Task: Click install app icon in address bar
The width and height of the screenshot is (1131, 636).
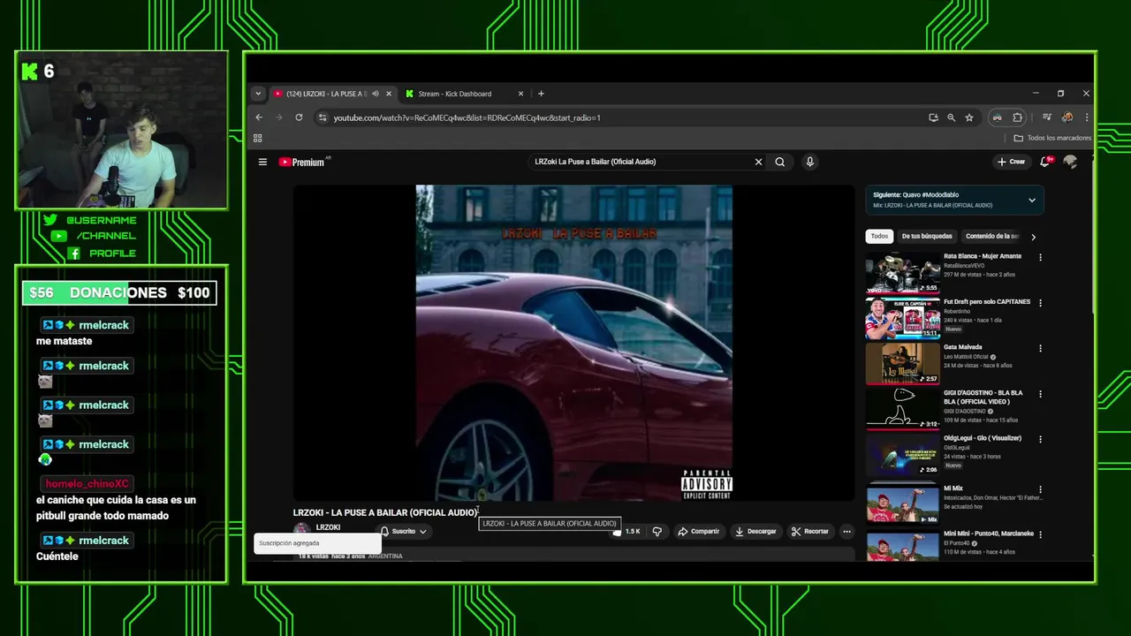Action: pyautogui.click(x=933, y=117)
